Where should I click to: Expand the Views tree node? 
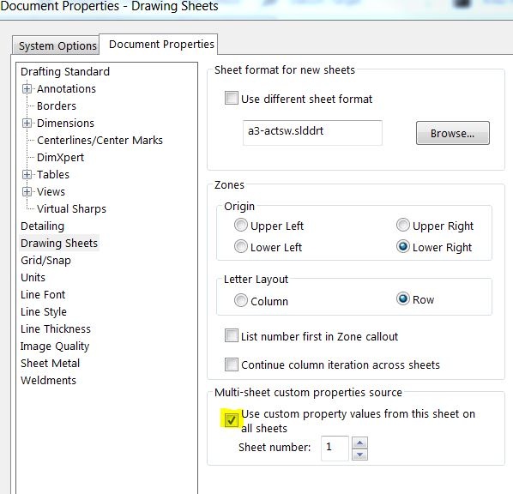pos(27,192)
